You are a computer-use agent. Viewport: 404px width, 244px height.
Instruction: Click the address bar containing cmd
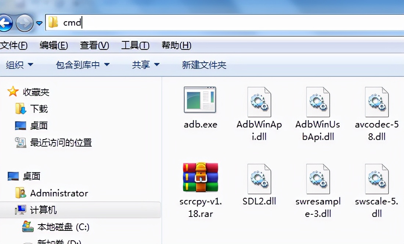click(224, 23)
